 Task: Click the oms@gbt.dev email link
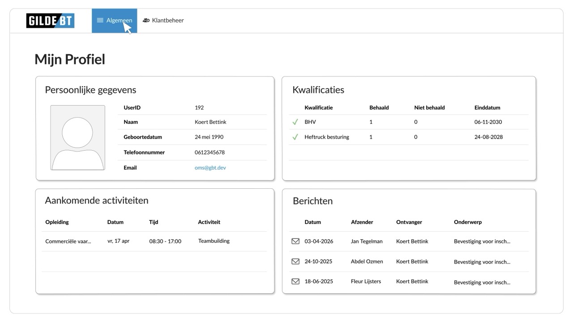(210, 168)
